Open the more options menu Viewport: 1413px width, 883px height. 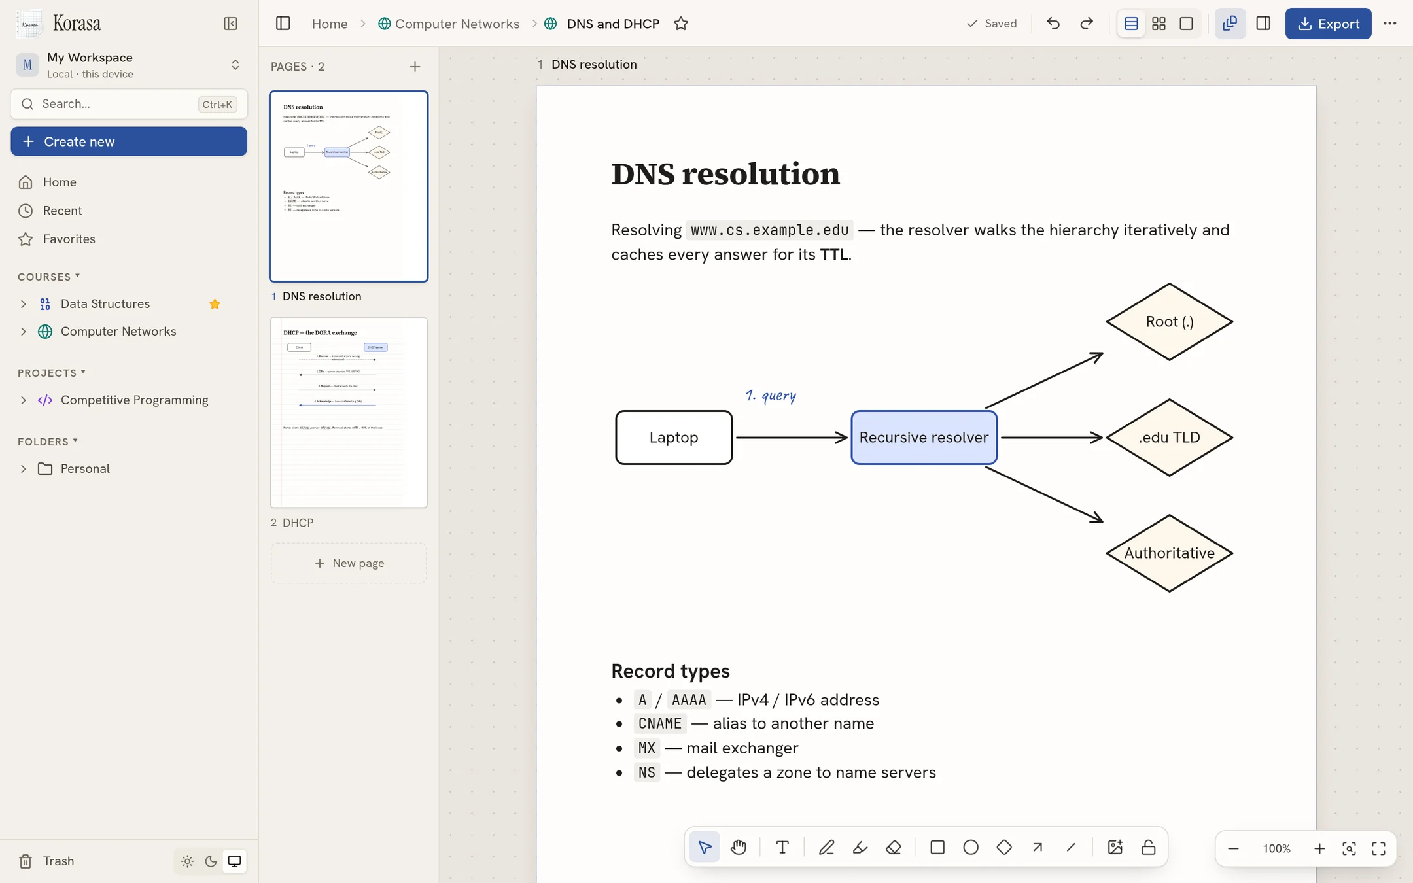point(1390,24)
